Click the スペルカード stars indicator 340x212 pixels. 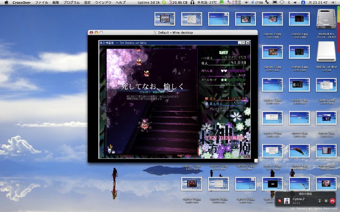pyautogui.click(x=233, y=80)
